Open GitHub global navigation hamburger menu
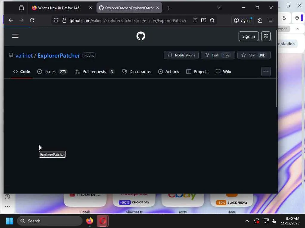The image size is (305, 228). click(x=15, y=36)
